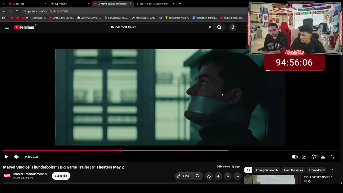
Task: Open the Marvel Entertainment channel name
Action: point(28,174)
